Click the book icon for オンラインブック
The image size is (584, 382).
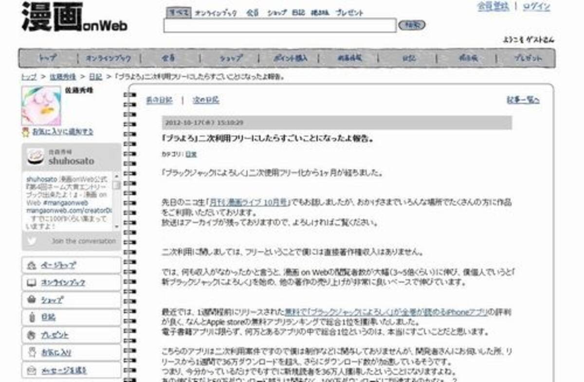click(32, 283)
